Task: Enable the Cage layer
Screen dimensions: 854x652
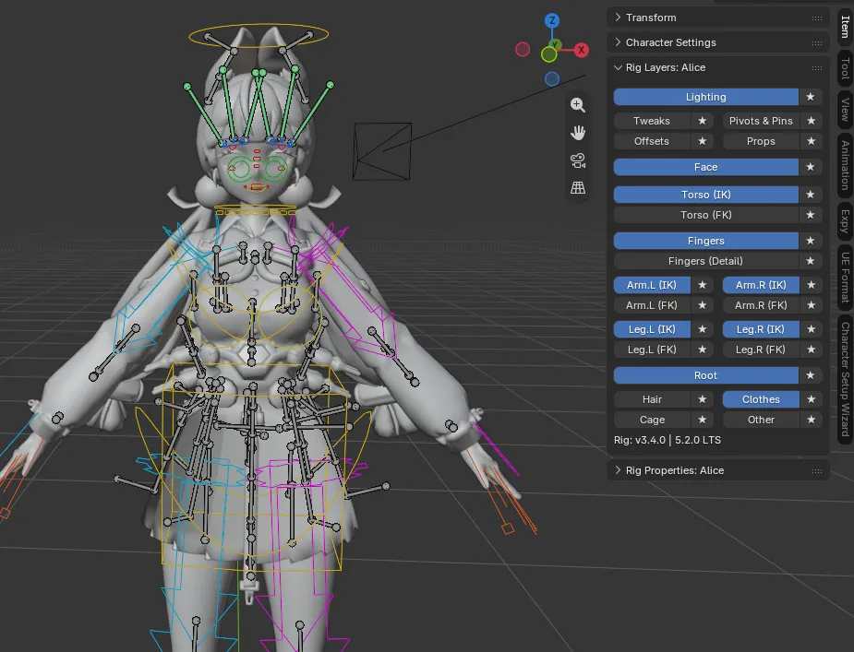Action: [652, 420]
